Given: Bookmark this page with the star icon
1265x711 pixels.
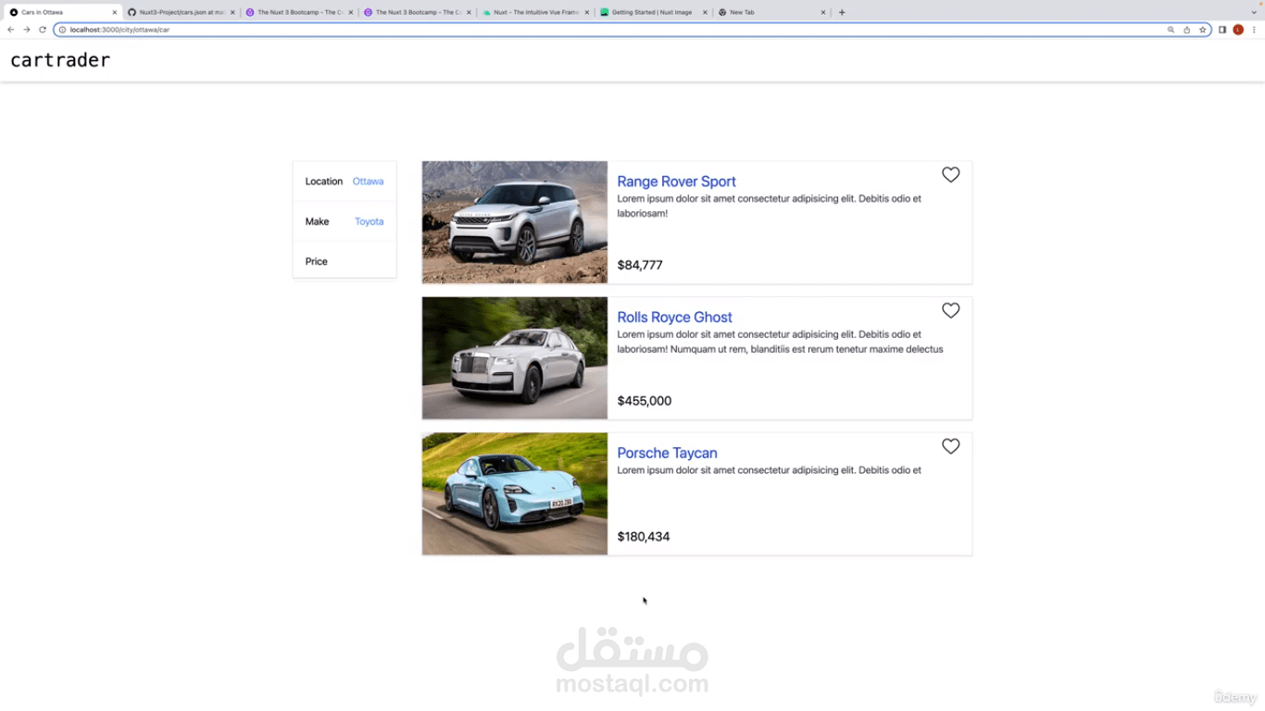Looking at the screenshot, I should pyautogui.click(x=1203, y=30).
